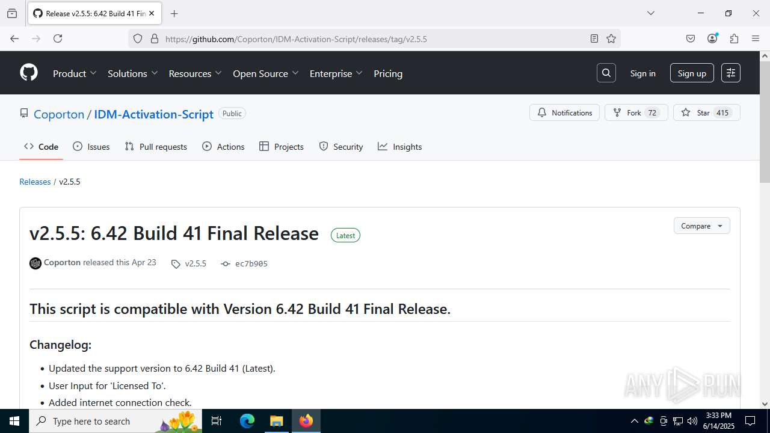Open the Projects tab

(x=281, y=147)
